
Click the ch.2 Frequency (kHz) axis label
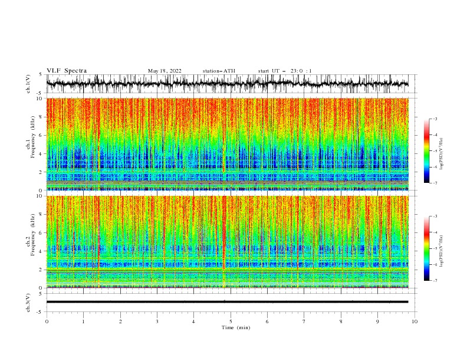(31, 235)
